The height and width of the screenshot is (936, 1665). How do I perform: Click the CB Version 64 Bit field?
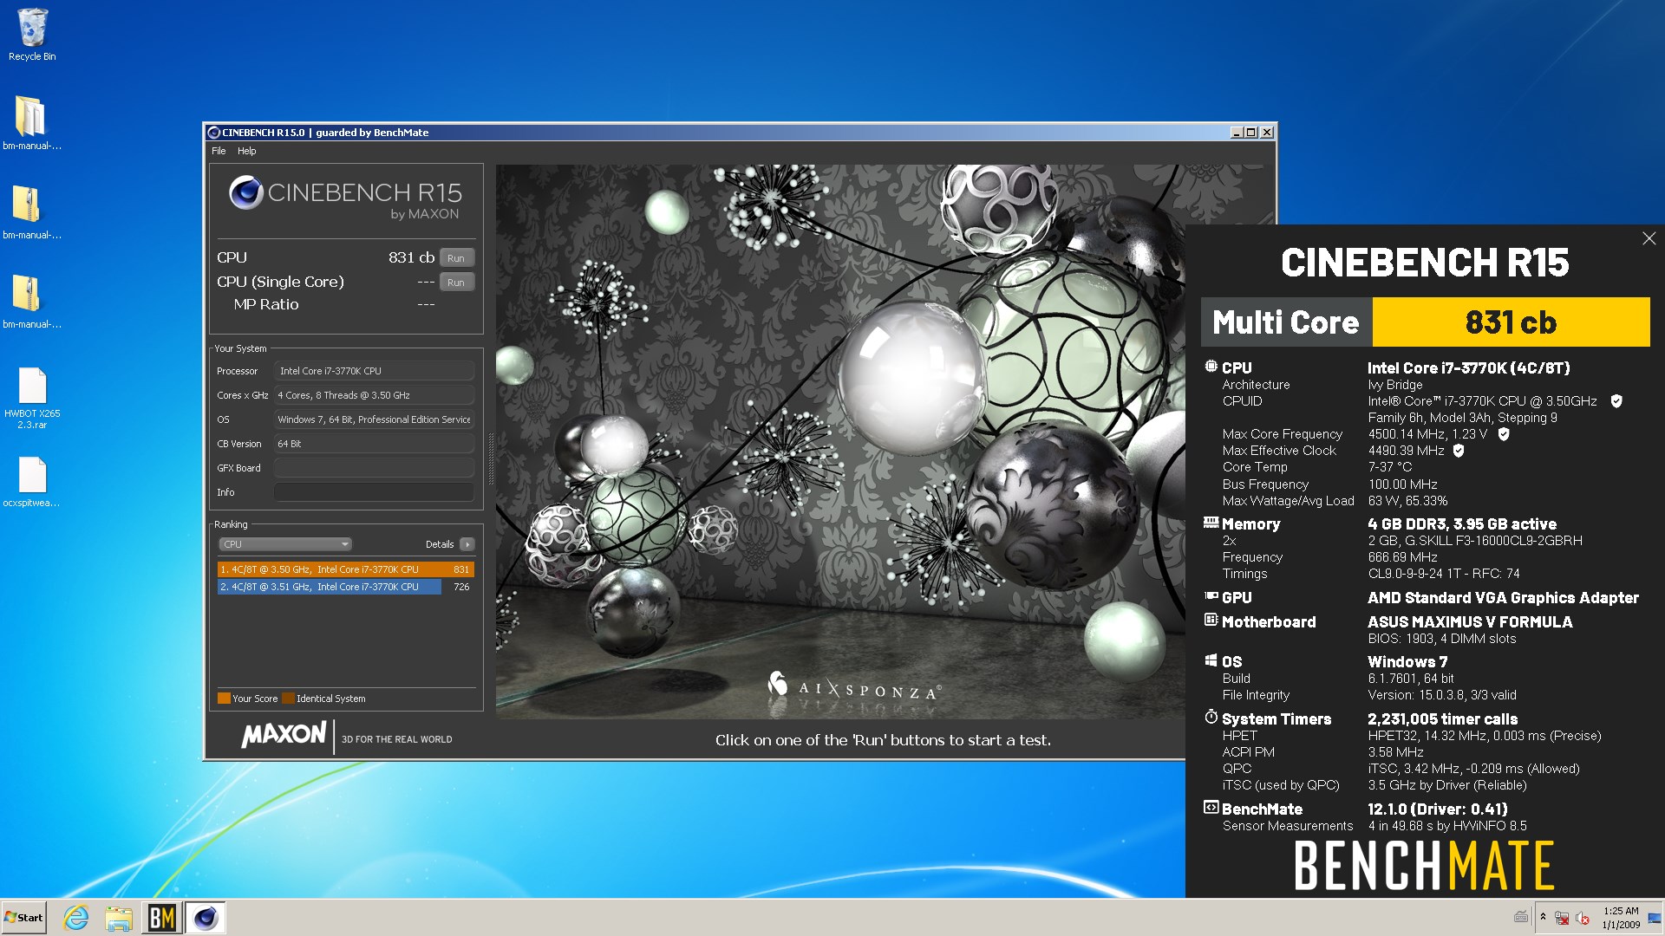374,444
